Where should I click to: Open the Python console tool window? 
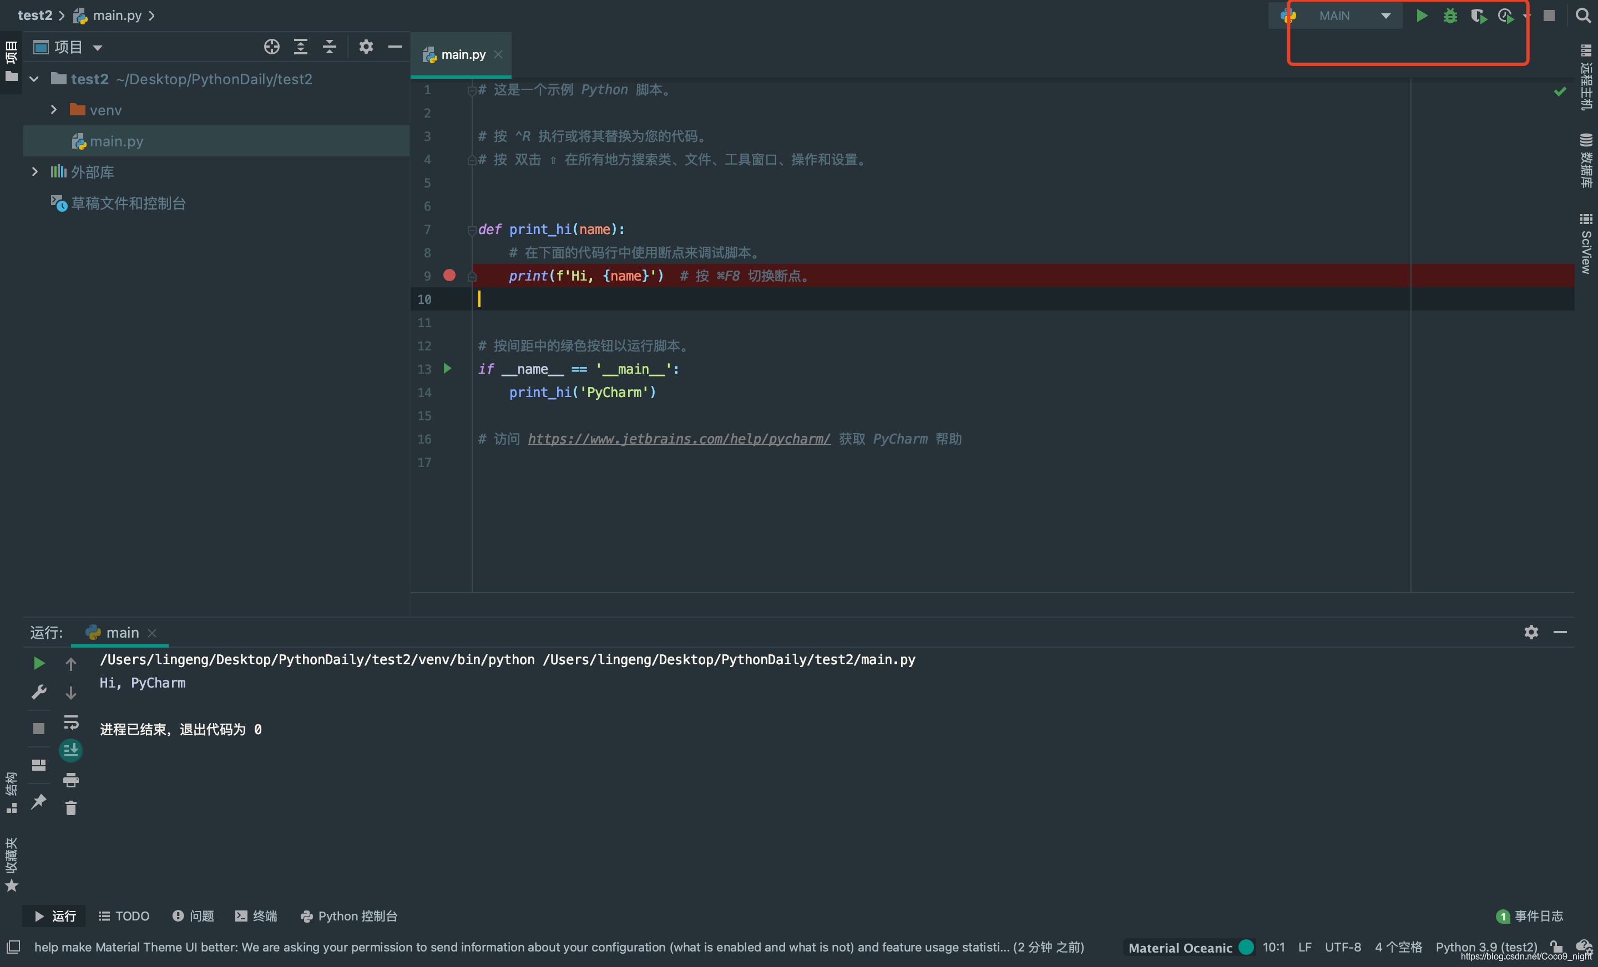[x=348, y=916]
